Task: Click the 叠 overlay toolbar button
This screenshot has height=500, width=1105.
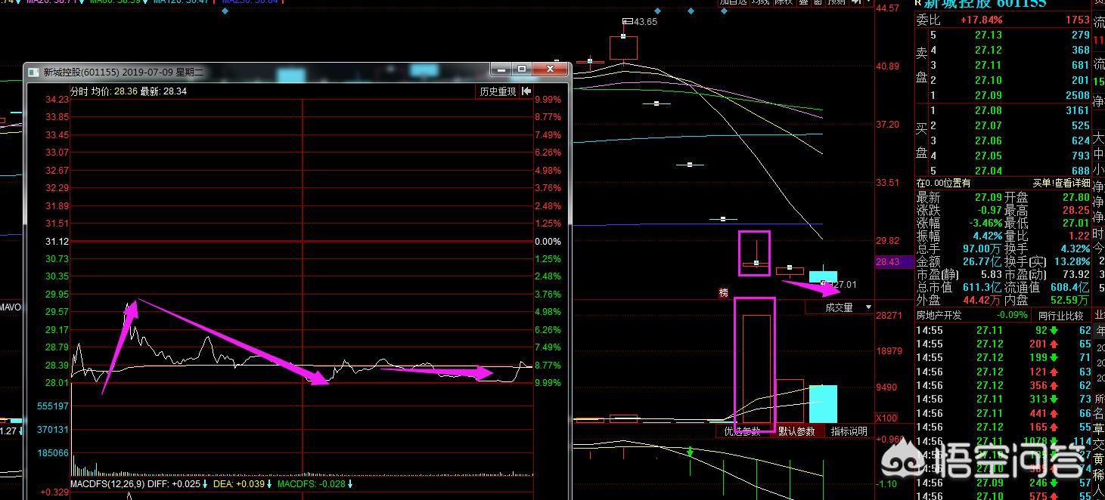Action: click(x=804, y=2)
